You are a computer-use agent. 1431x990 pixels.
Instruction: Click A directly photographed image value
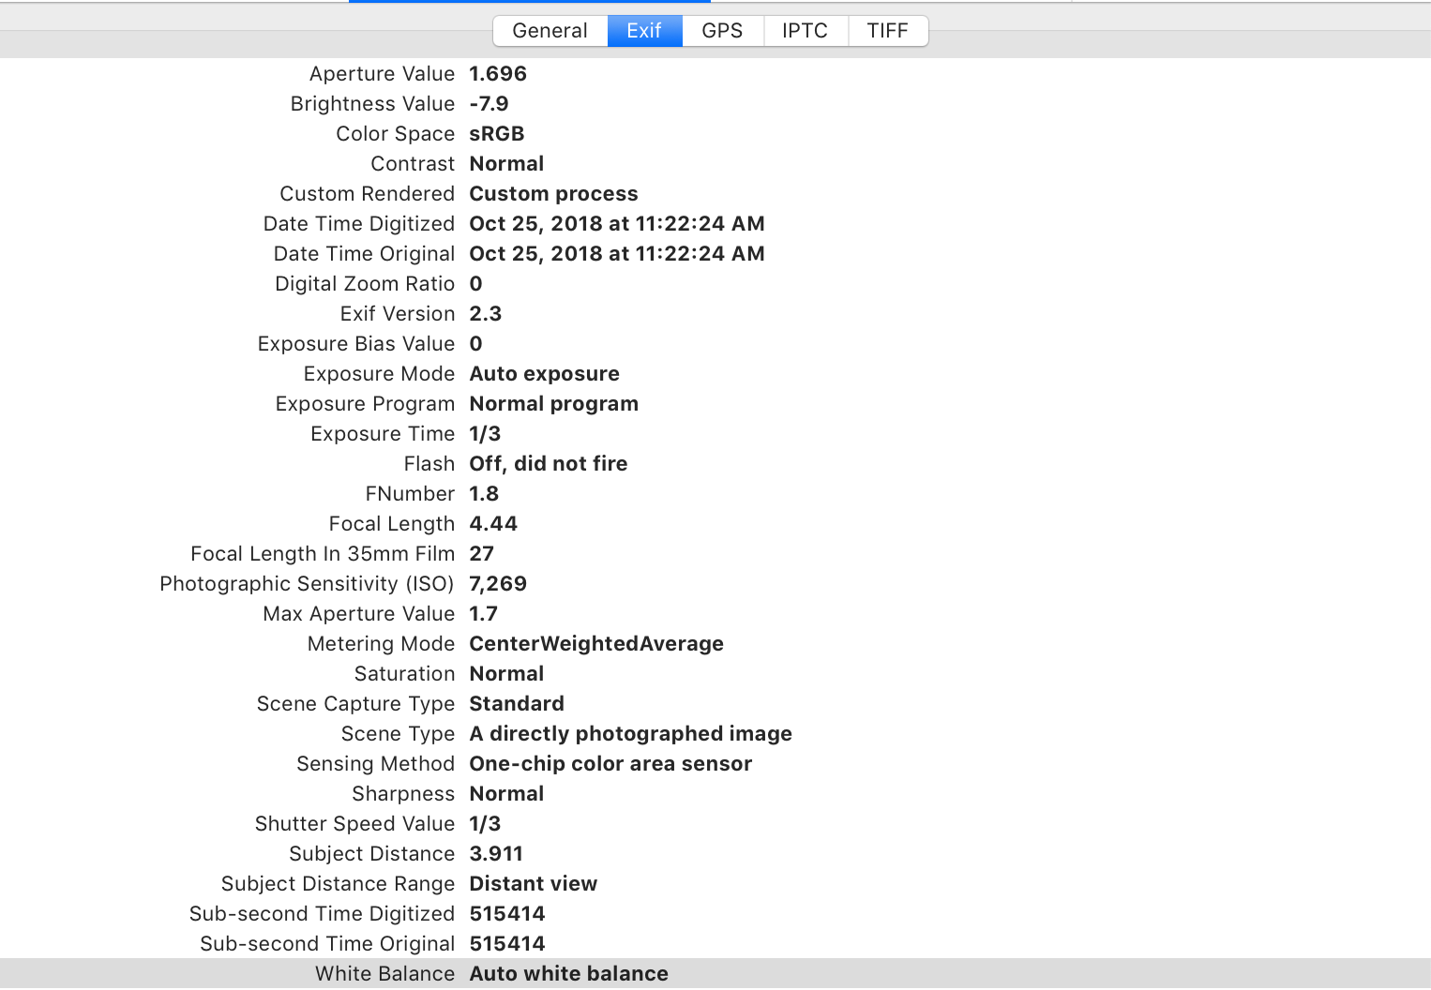coord(630,734)
